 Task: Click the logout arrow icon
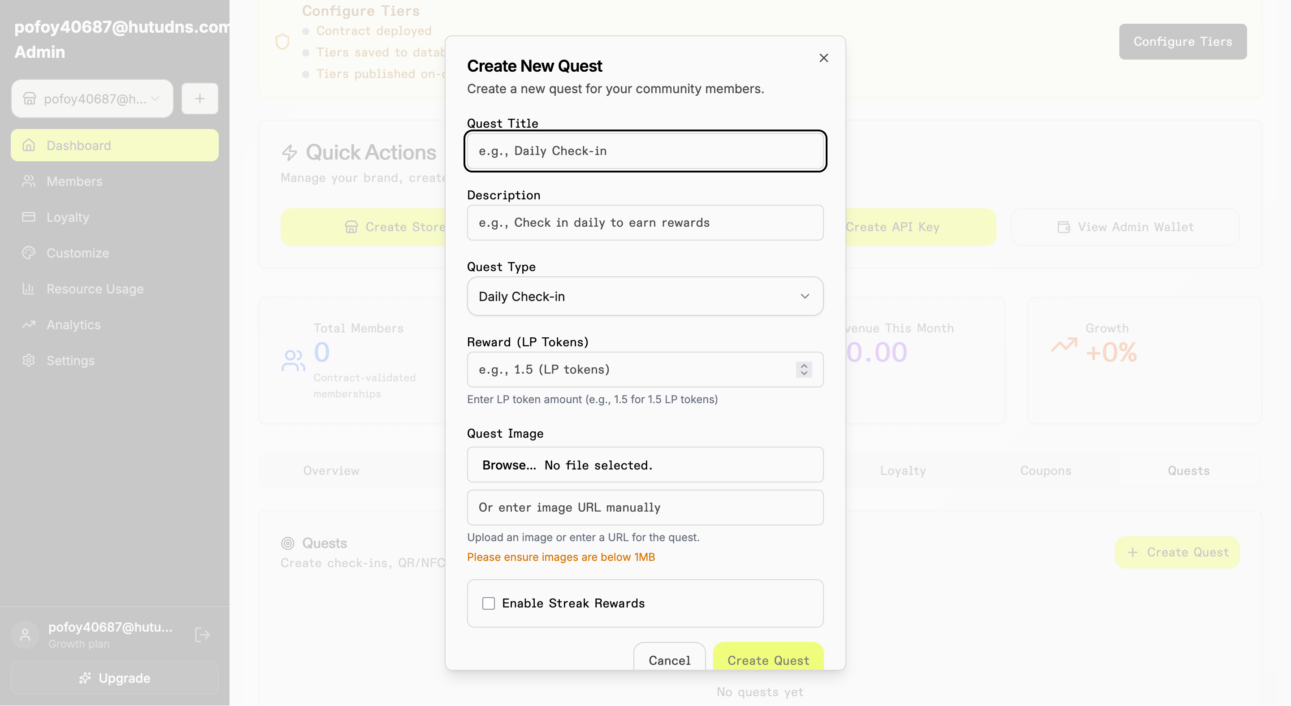click(x=202, y=635)
